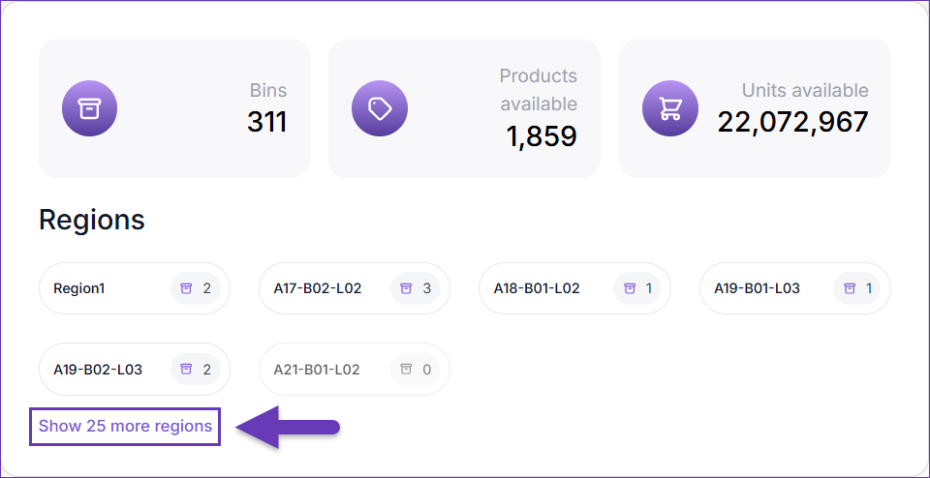This screenshot has height=478, width=930.
Task: Click bin icon in A18-B01-L02 chip
Action: [x=630, y=288]
